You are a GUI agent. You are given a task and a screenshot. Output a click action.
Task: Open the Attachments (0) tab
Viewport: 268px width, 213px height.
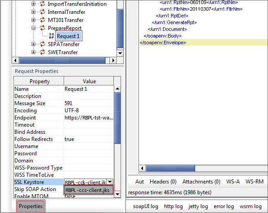201,182
